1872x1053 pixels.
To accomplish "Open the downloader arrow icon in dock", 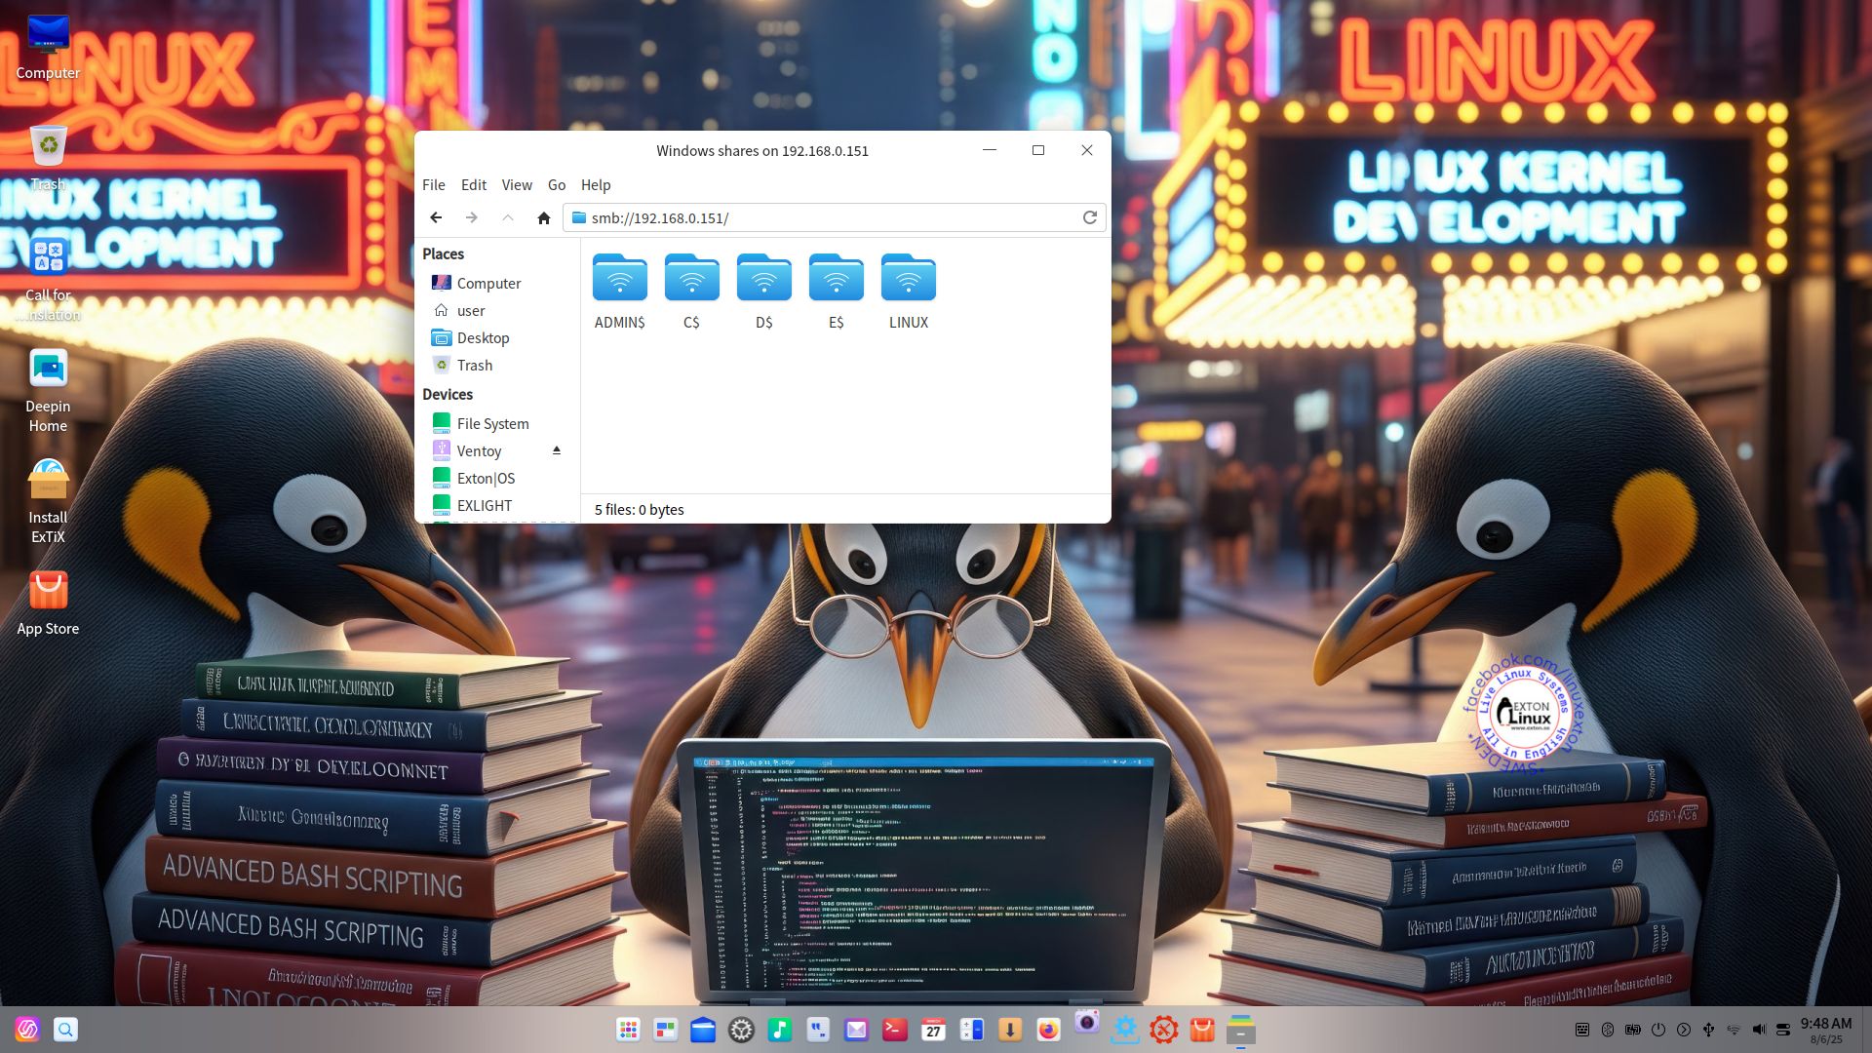I will click(x=1010, y=1030).
